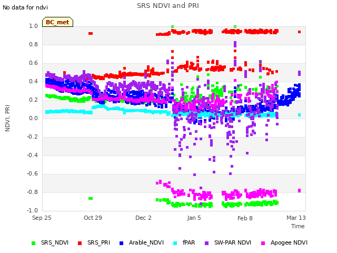Click the 0.6 y-axis tick label
The height and width of the screenshot is (253, 337).
point(33,63)
